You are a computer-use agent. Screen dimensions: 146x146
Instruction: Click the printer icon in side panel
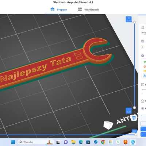click(x=143, y=27)
